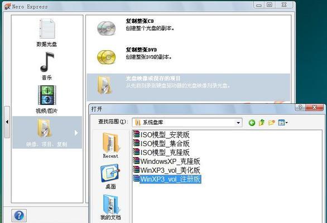Click the 复制整张DVD gold disc icon

[x=107, y=57]
